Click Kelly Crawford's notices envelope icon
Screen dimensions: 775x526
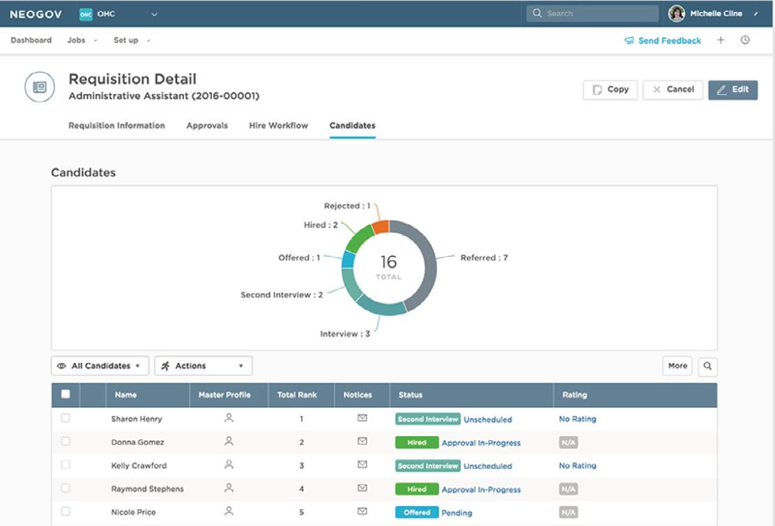click(362, 464)
